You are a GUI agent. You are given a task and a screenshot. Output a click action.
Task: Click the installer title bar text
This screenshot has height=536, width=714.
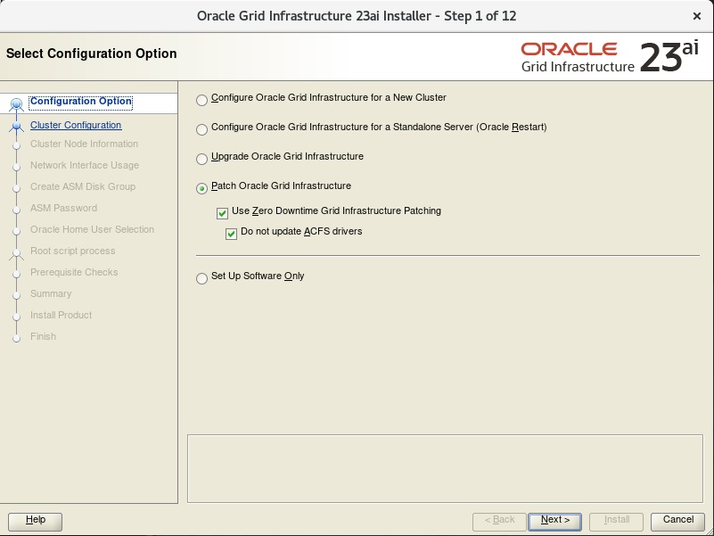click(357, 16)
